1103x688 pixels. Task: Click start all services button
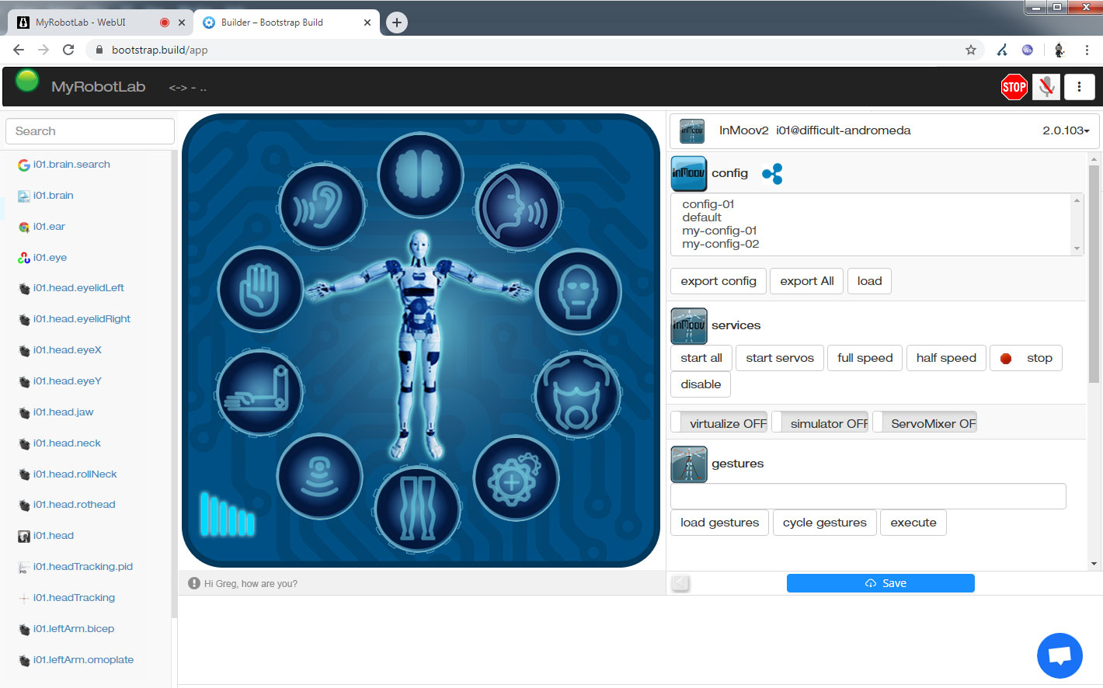click(x=701, y=358)
